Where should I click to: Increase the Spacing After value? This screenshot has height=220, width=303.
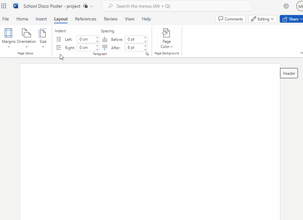tap(146, 46)
